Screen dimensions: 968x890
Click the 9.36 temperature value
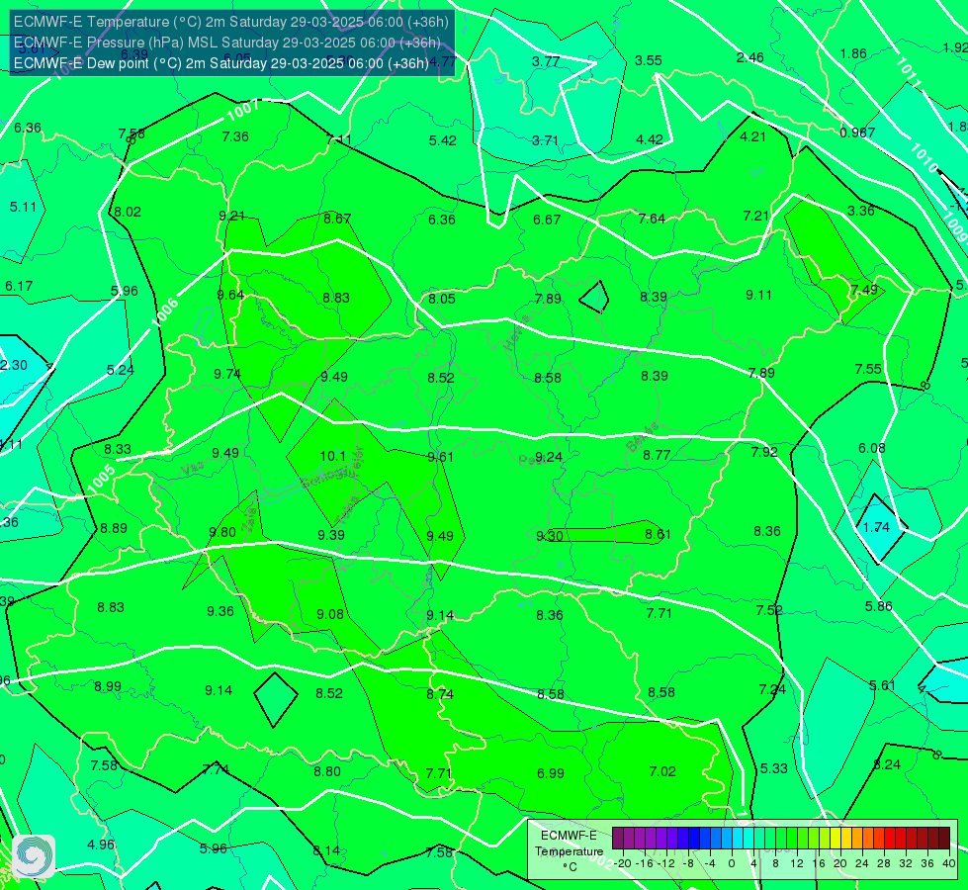pos(220,611)
